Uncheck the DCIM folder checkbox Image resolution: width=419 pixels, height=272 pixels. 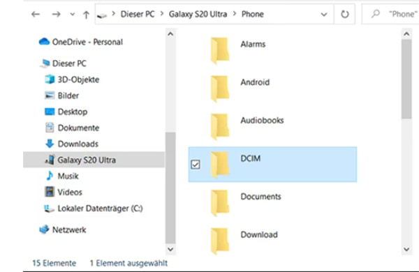[196, 165]
